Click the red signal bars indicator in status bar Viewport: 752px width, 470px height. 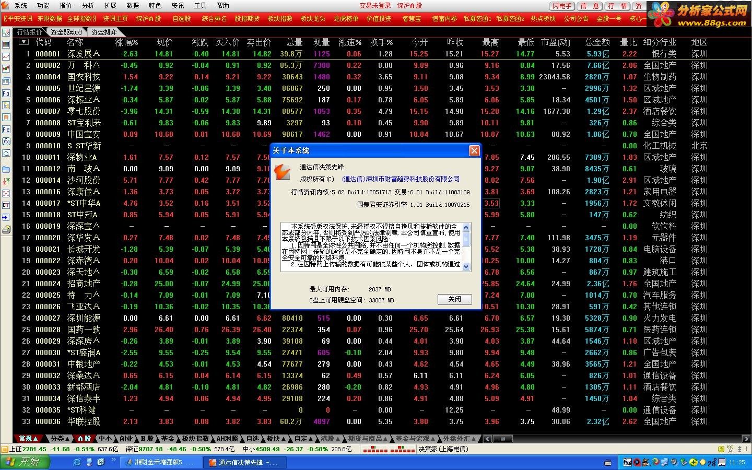pos(389,449)
